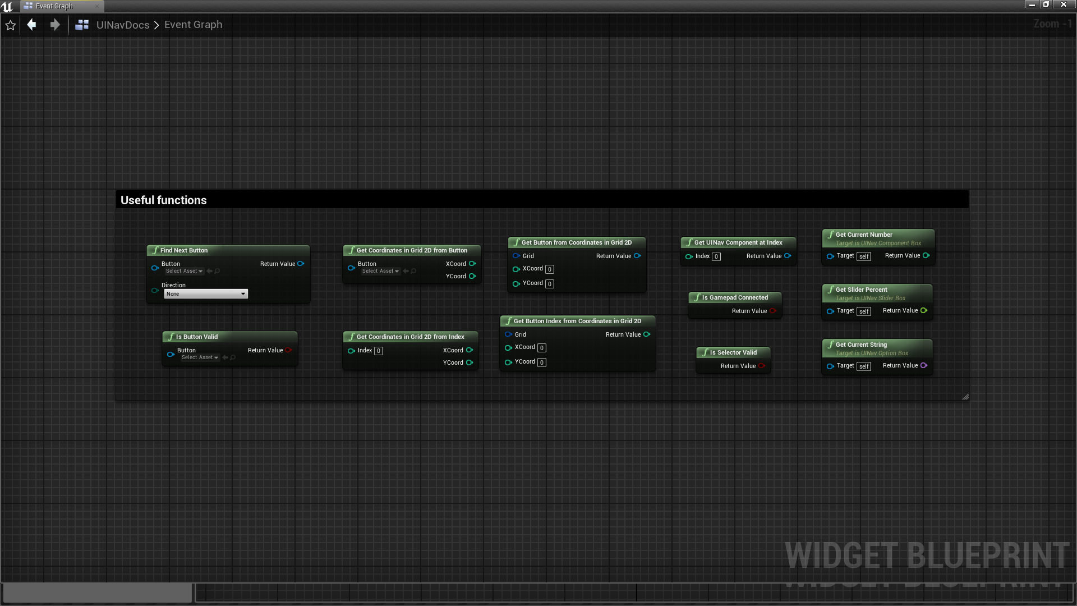The height and width of the screenshot is (606, 1077).
Task: Click the Is Button Valid node icon
Action: pyautogui.click(x=170, y=337)
